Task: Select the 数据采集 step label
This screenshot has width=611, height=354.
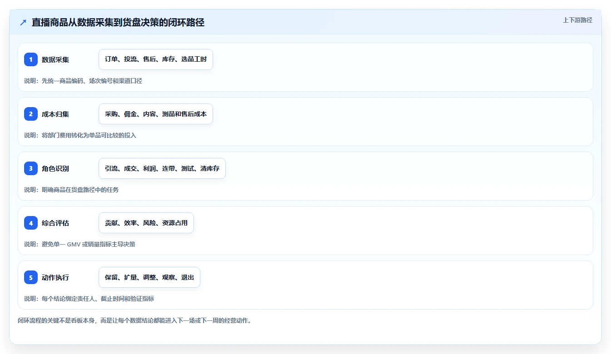Action: click(55, 59)
